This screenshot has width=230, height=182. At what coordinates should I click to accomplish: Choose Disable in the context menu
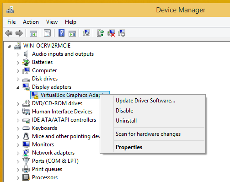point(153,111)
